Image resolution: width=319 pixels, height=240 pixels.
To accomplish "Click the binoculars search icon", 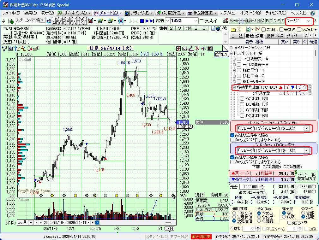I will (x=225, y=28).
